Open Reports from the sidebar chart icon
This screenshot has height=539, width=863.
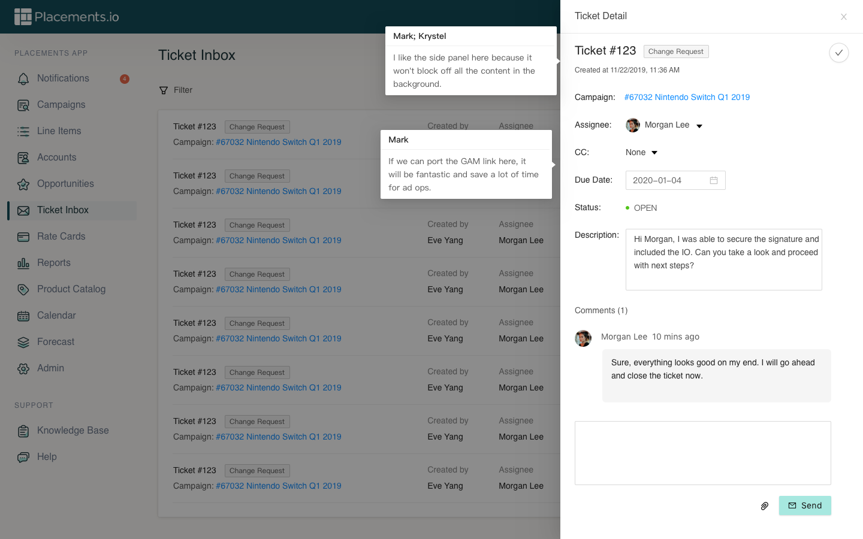[x=23, y=263]
